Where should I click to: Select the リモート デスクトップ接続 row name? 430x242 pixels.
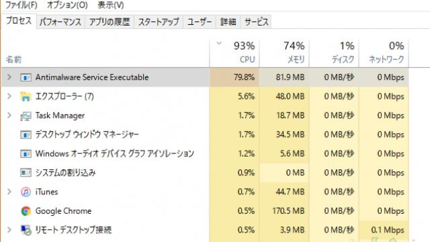pos(74,230)
